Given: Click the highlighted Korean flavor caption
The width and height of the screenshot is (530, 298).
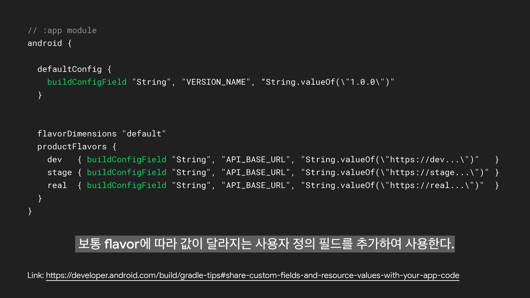Looking at the screenshot, I should (x=265, y=244).
